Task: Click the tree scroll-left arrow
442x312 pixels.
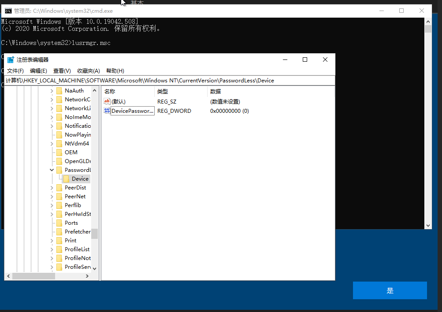Action: (x=8, y=276)
